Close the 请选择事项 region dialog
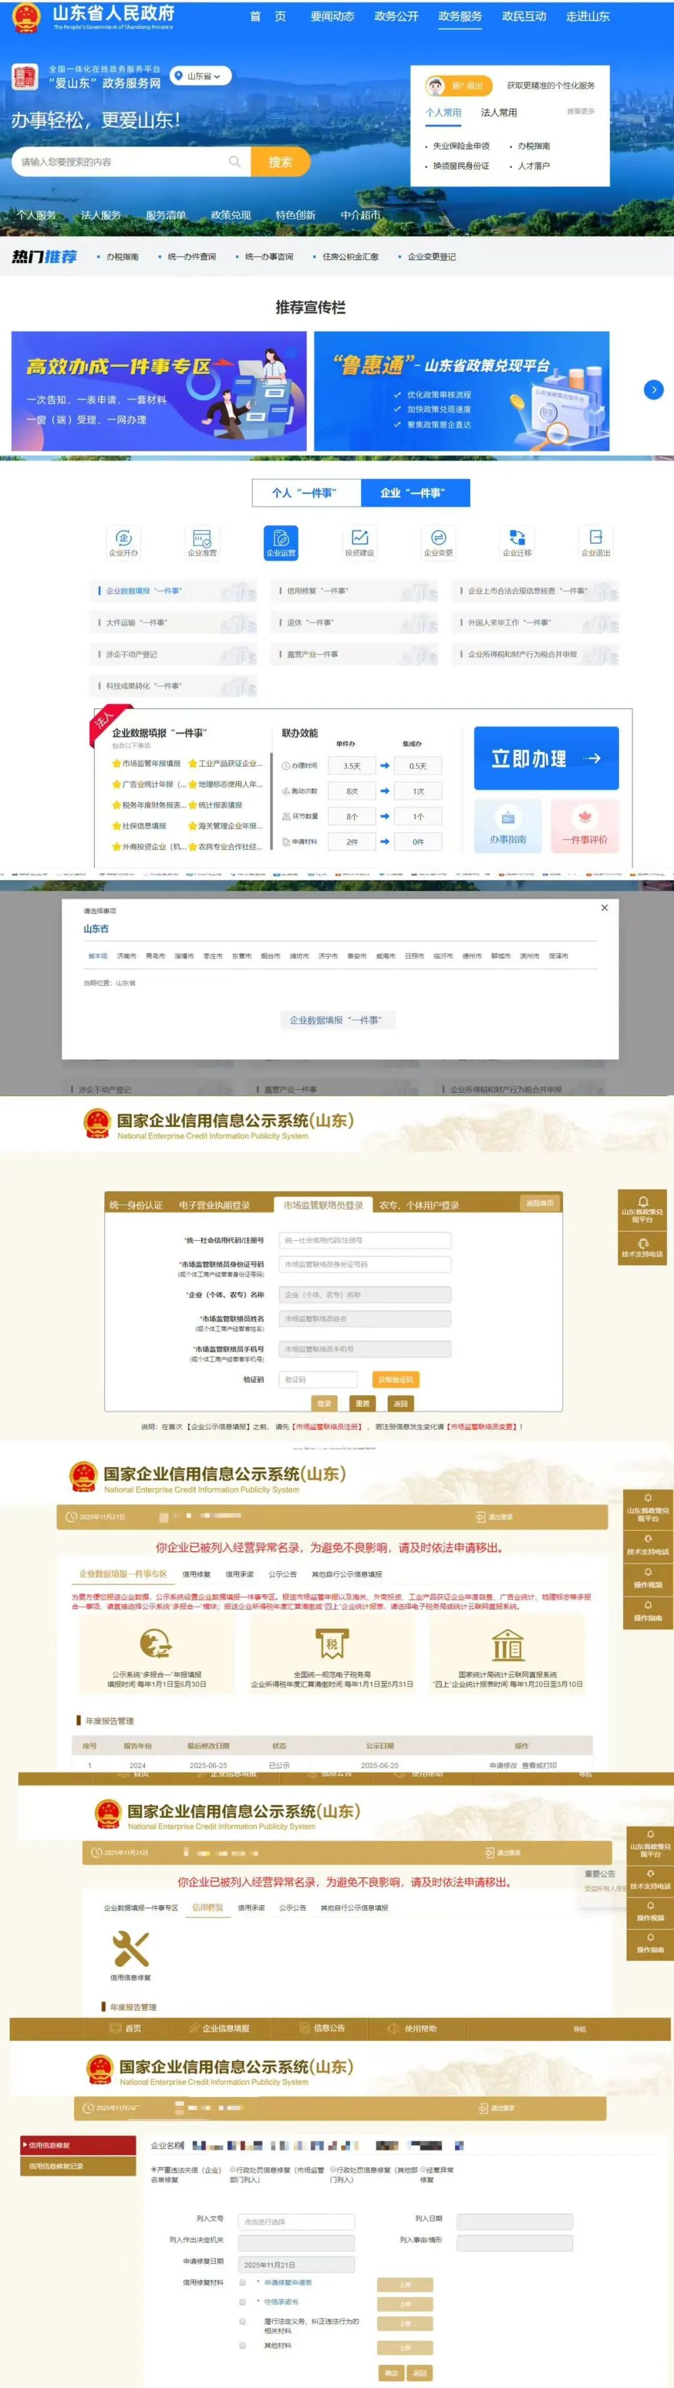674x2388 pixels. (605, 907)
